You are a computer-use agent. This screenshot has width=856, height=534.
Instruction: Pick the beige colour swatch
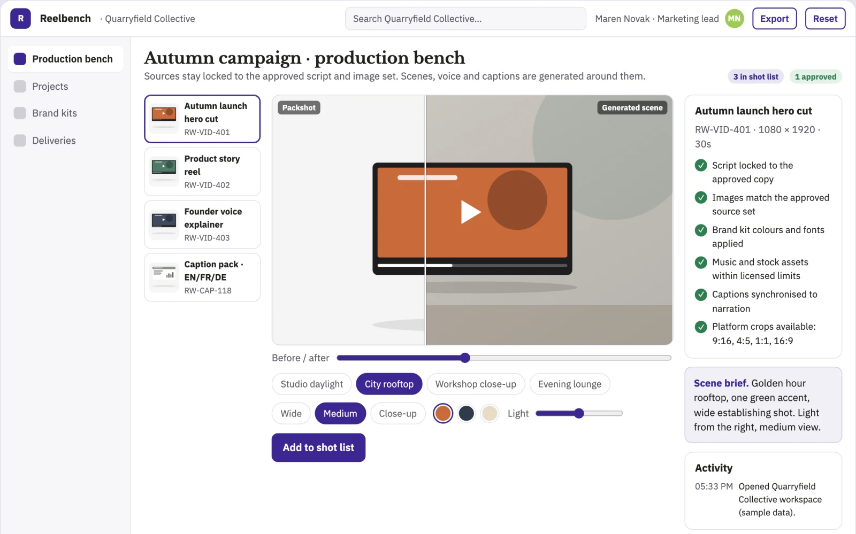pyautogui.click(x=490, y=413)
